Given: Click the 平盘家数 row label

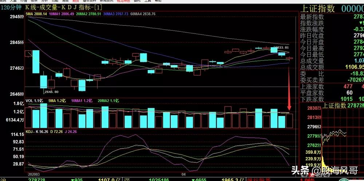Looking at the screenshot, I should click(x=312, y=93).
